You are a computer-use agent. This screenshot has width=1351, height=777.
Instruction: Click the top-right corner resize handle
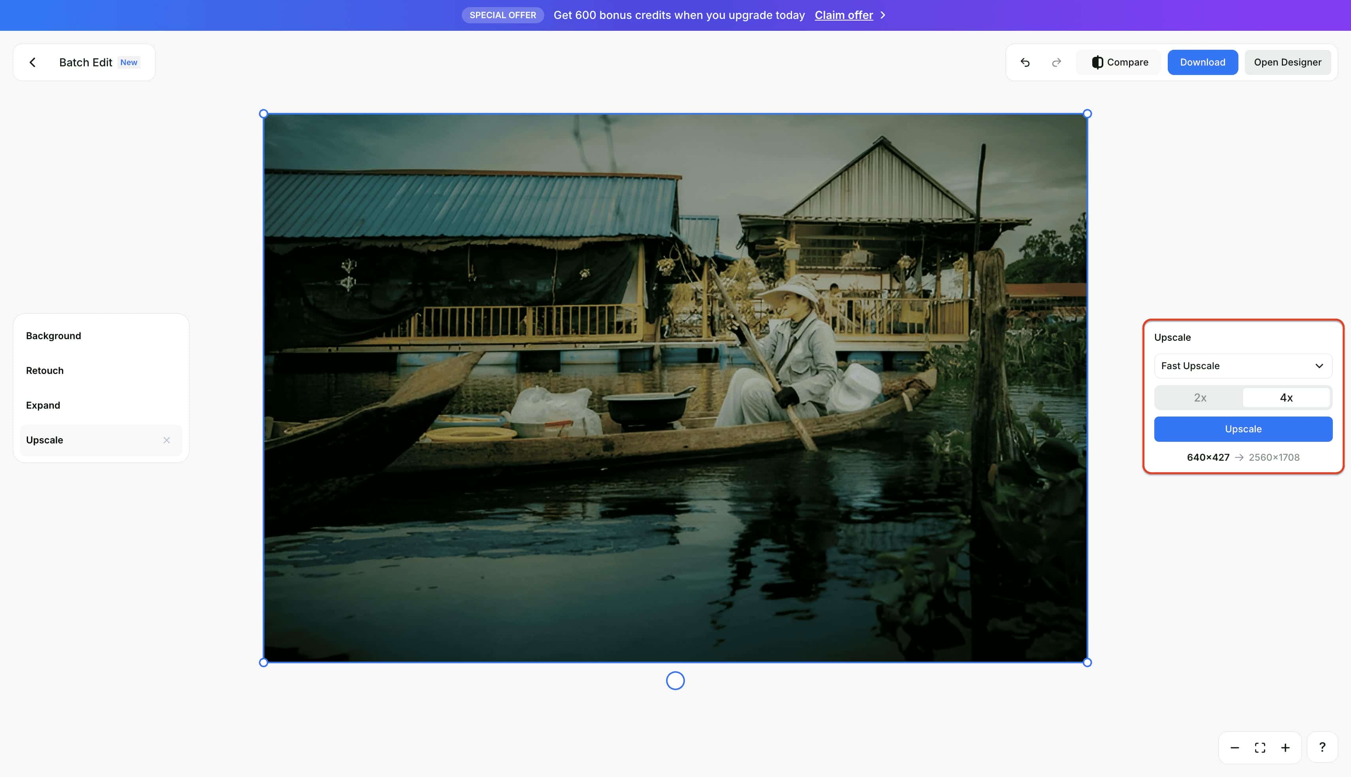[x=1087, y=114]
